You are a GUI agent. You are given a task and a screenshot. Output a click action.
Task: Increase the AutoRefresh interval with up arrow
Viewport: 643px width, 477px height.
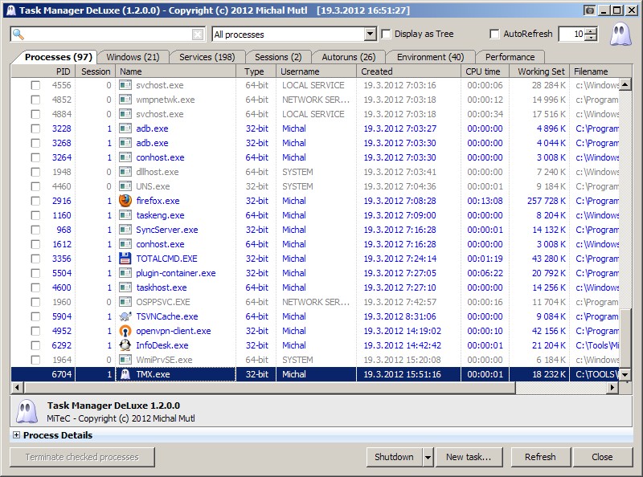pos(592,31)
